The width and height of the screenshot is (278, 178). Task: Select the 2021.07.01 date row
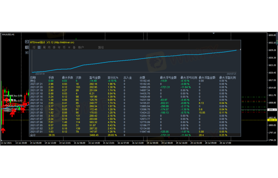[x=37, y=132]
